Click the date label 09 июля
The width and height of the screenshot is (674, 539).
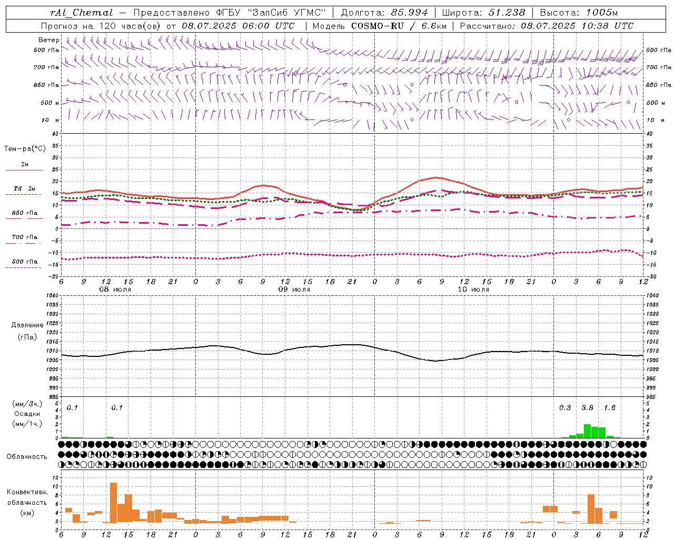click(294, 290)
